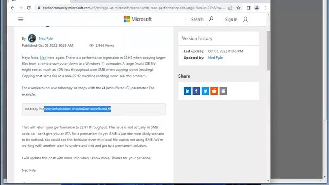Share article on Facebook
Screen dimensions: 329x185
pos(196,91)
